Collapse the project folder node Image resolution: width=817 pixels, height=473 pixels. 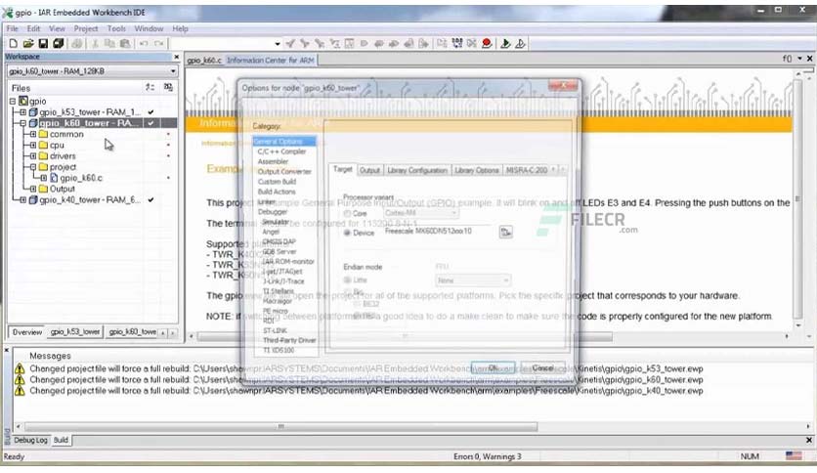pos(33,167)
